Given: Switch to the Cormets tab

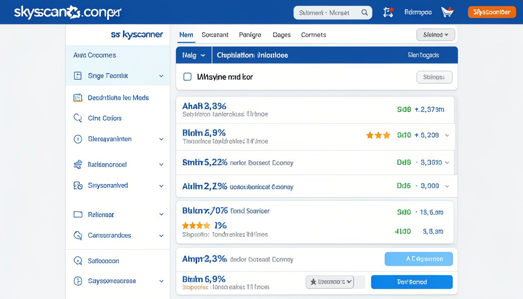Looking at the screenshot, I should 313,35.
